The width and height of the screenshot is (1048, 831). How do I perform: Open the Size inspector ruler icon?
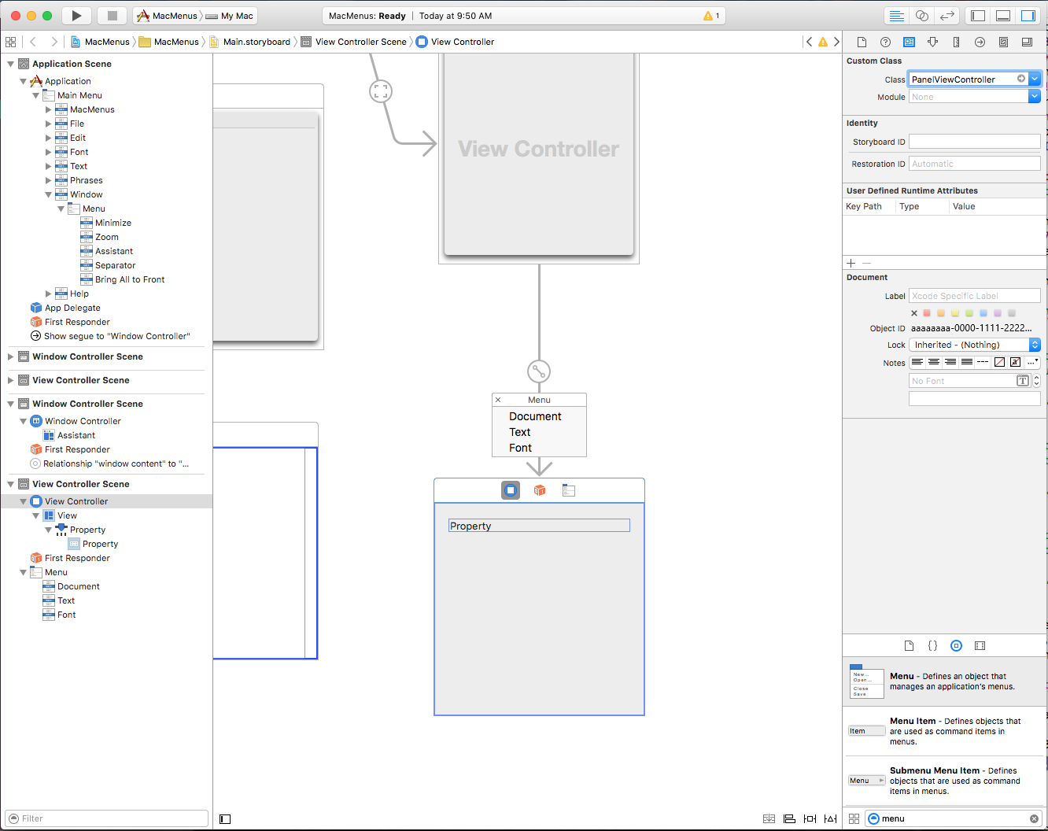(956, 42)
